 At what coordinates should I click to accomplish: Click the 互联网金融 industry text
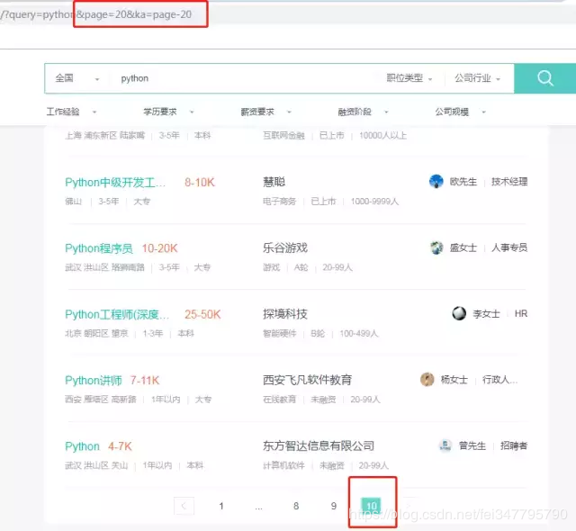click(283, 136)
